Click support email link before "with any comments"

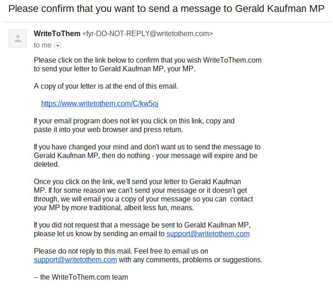(75, 260)
